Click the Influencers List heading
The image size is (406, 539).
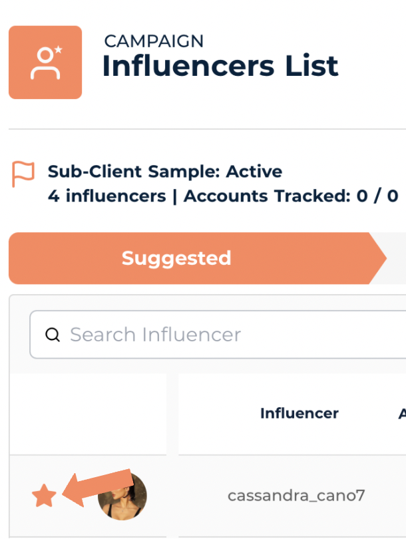click(220, 67)
